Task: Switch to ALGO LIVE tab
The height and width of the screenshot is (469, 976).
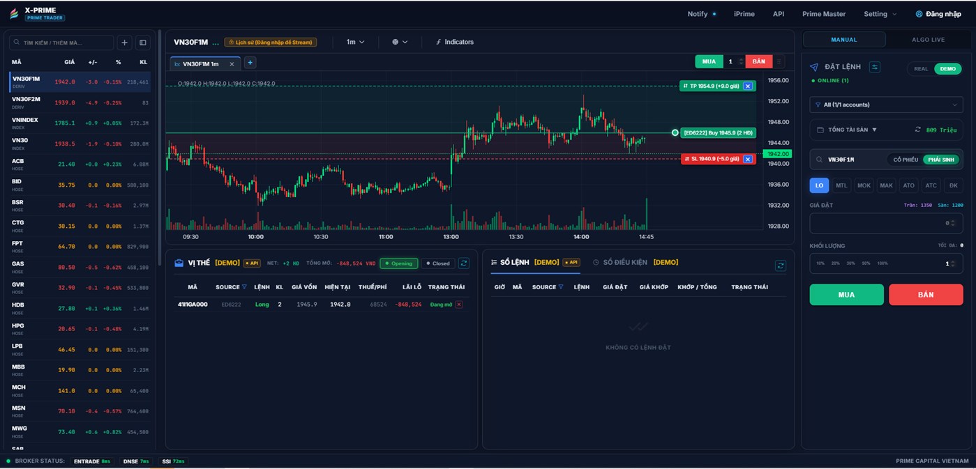Action: click(x=928, y=40)
